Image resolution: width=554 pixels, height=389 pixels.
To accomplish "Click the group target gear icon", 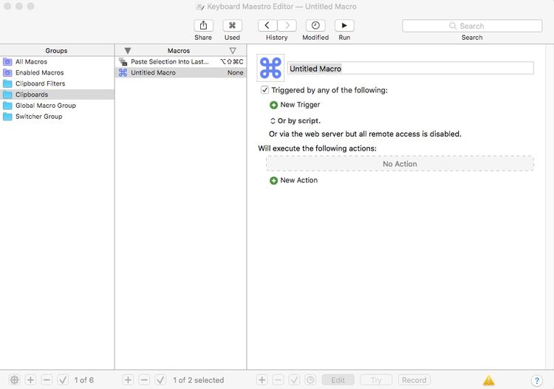I will (x=14, y=380).
